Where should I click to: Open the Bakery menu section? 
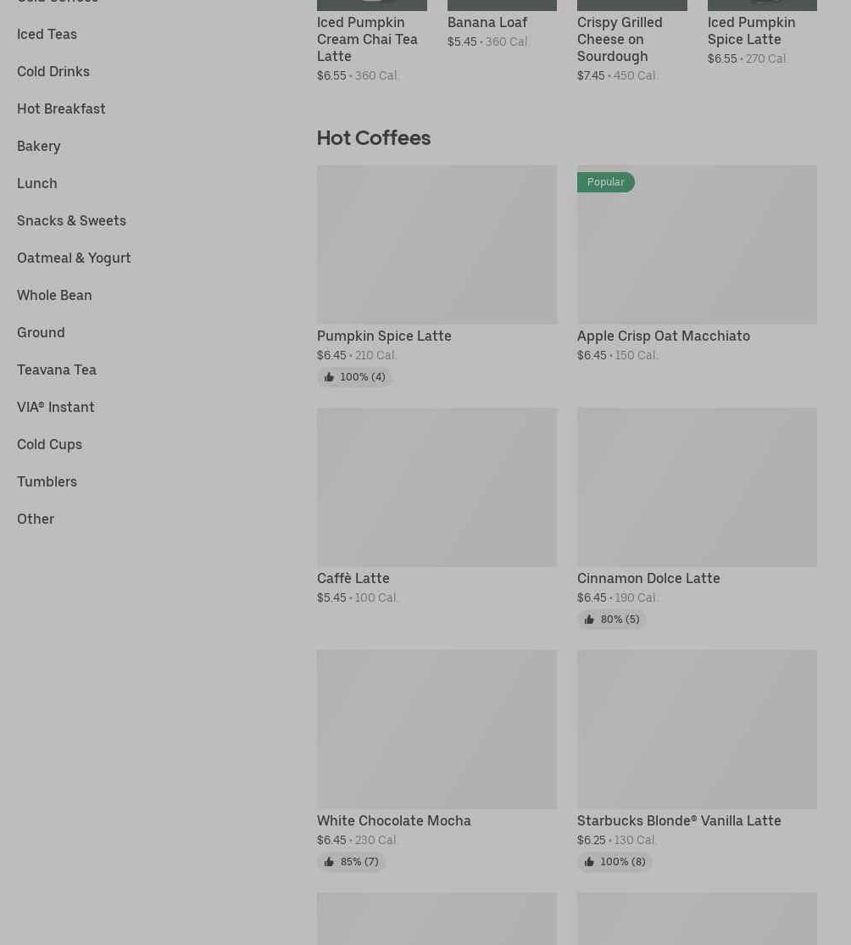pyautogui.click(x=39, y=146)
